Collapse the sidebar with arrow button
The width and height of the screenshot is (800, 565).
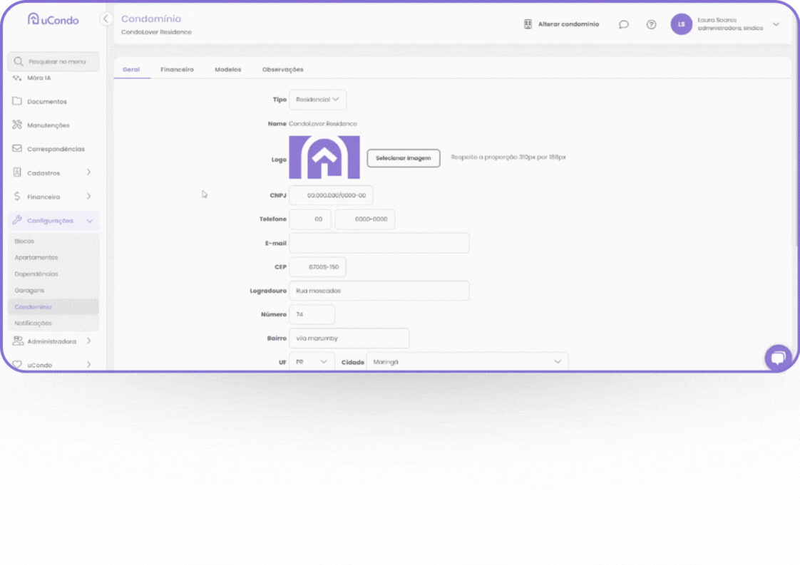(x=106, y=19)
